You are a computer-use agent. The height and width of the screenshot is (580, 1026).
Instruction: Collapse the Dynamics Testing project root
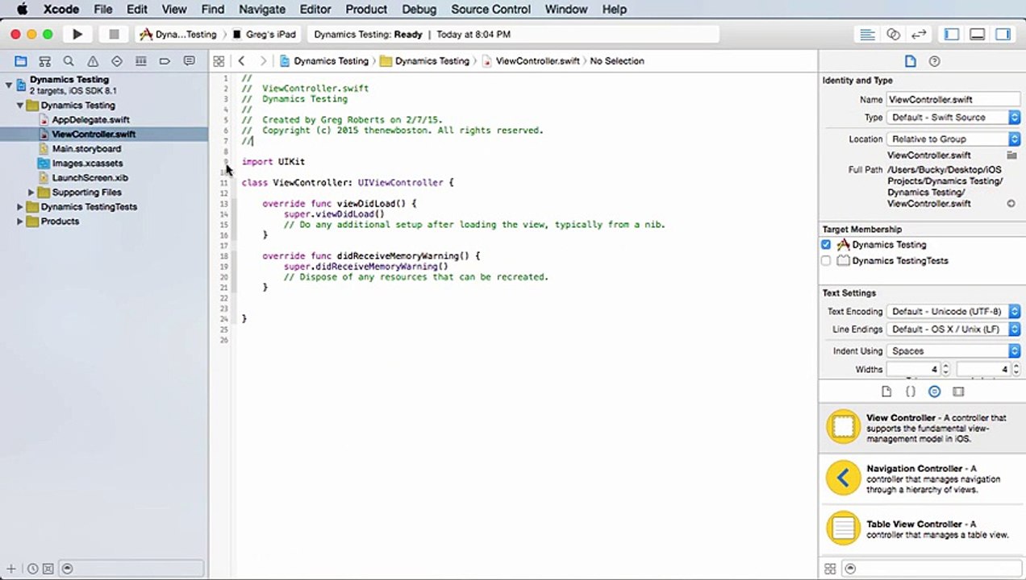tap(9, 85)
